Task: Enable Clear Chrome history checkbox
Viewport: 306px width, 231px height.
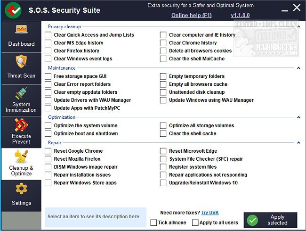Action: (163, 43)
